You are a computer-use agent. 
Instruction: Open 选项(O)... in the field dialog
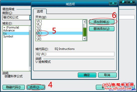click(x=36, y=87)
